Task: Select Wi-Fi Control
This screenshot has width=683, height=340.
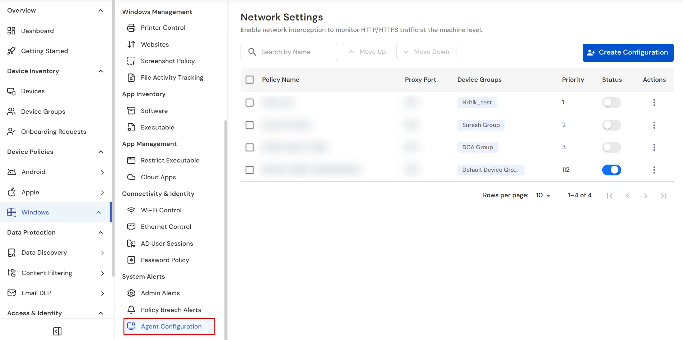Action: click(x=161, y=210)
